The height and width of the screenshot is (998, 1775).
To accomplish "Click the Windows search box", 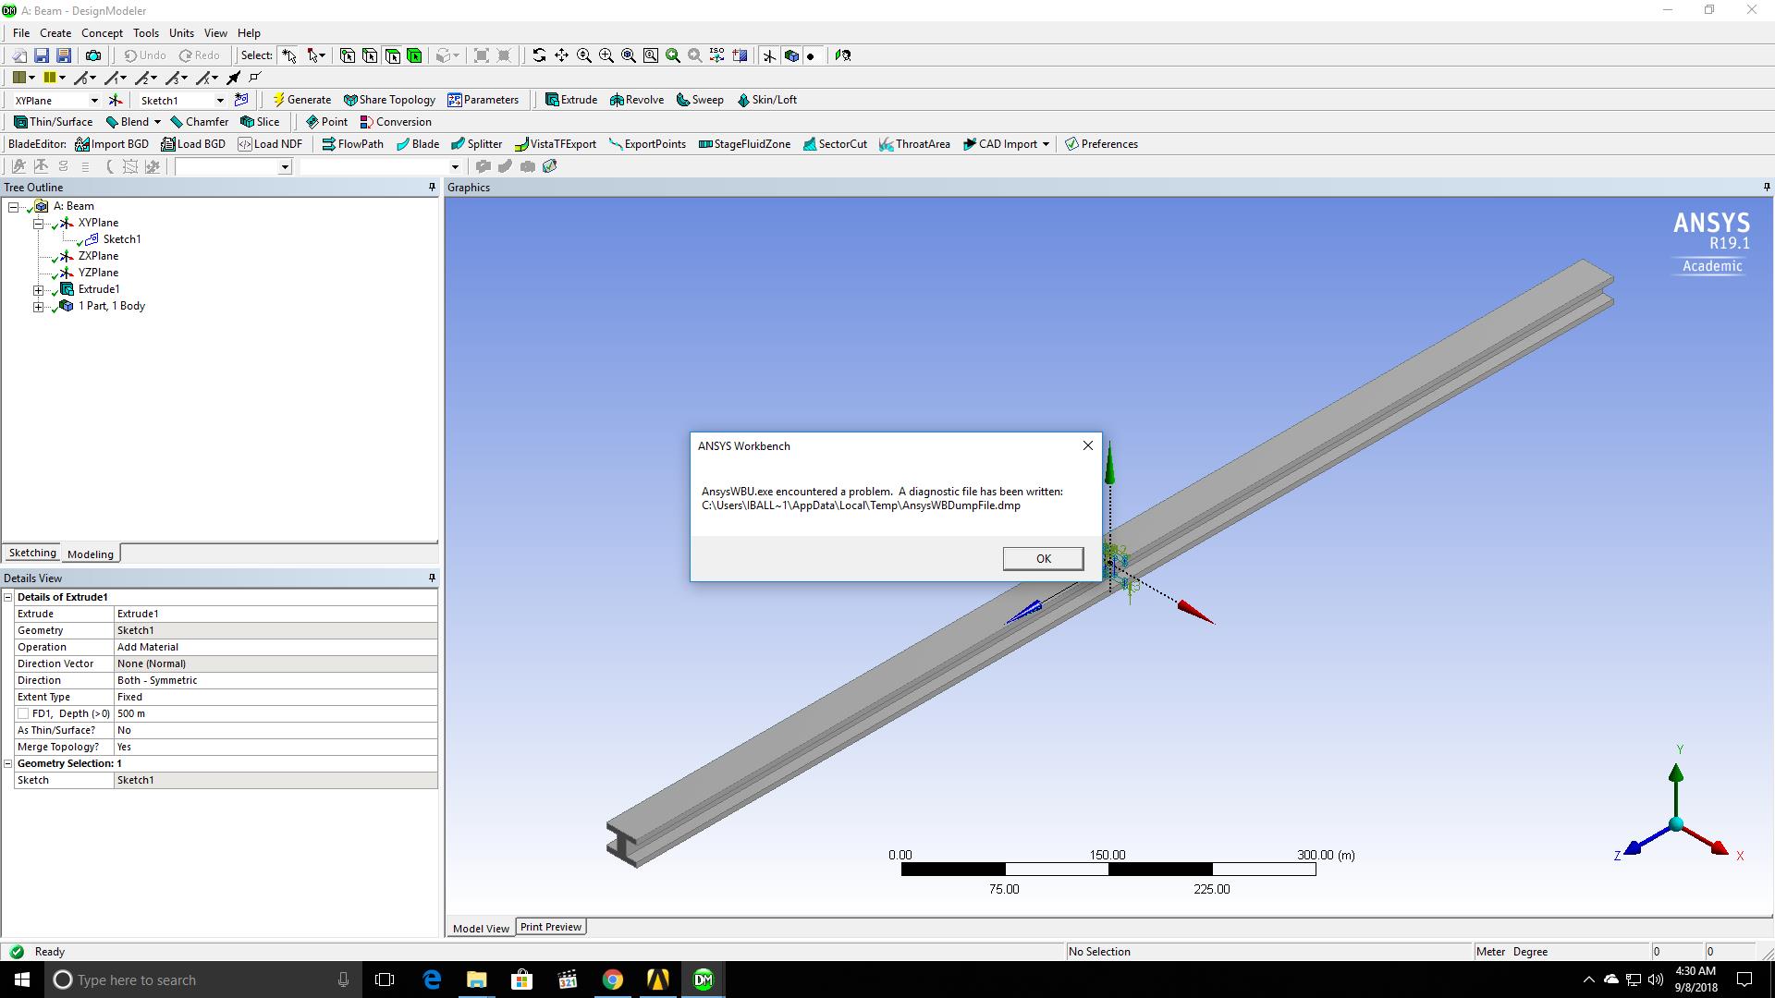I will coord(202,980).
